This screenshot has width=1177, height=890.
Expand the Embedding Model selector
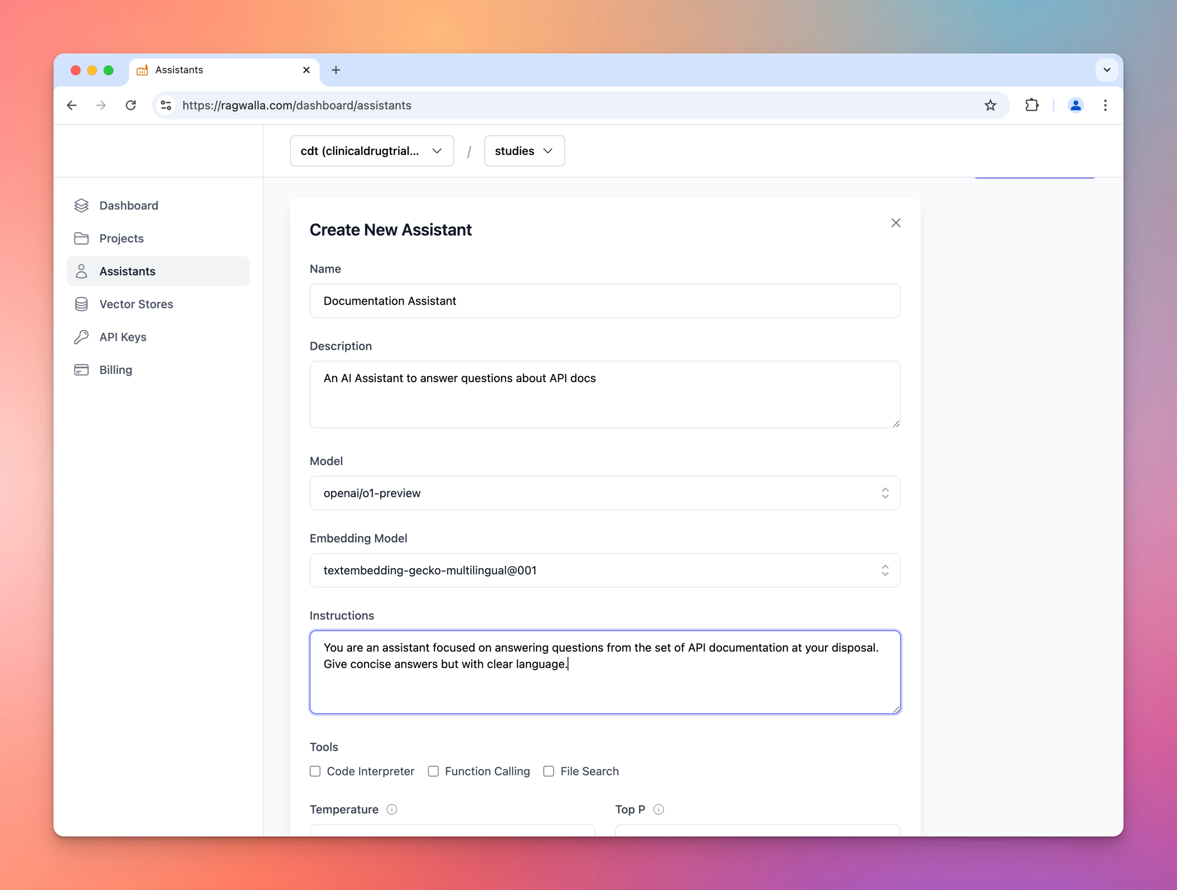605,570
